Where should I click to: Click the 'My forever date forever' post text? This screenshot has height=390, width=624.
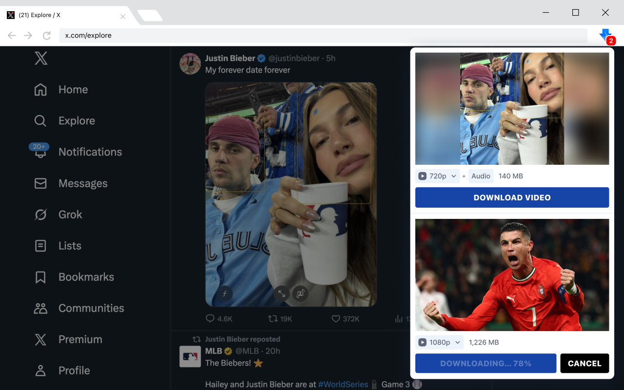tap(248, 70)
